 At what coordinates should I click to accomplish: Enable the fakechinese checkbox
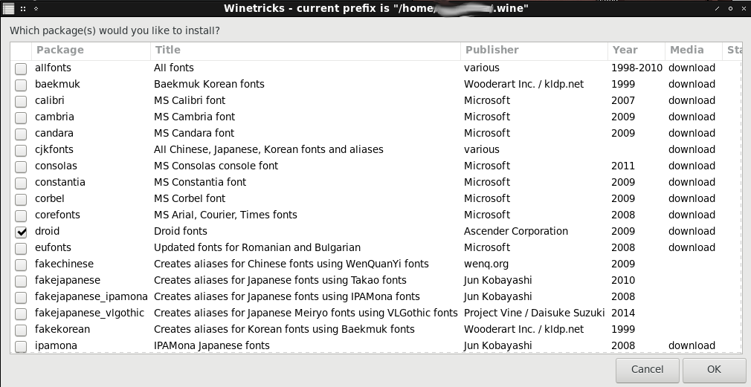[21, 264]
